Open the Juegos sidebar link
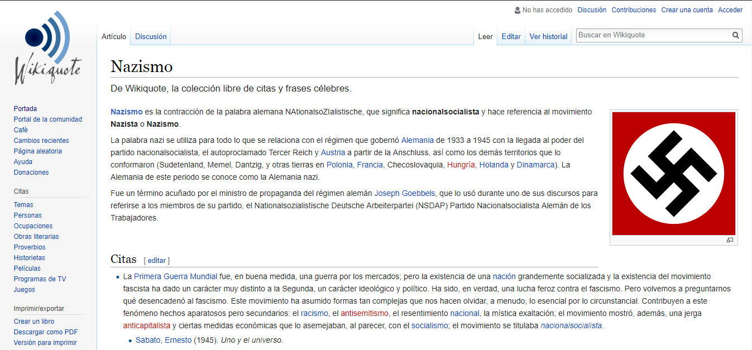This screenshot has height=350, width=752. (25, 290)
